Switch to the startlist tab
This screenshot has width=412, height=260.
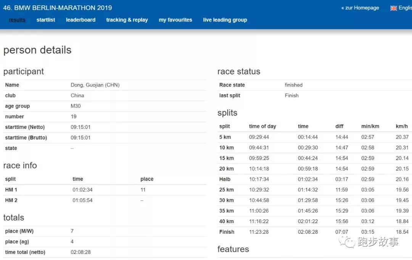[46, 20]
